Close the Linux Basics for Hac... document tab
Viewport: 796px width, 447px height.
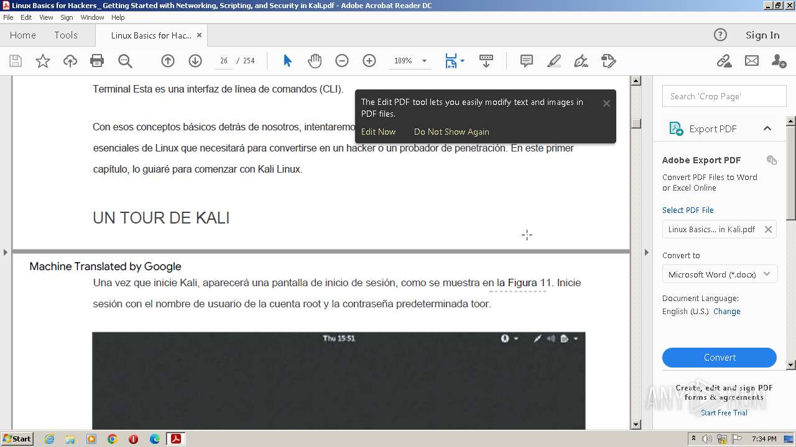[x=199, y=35]
